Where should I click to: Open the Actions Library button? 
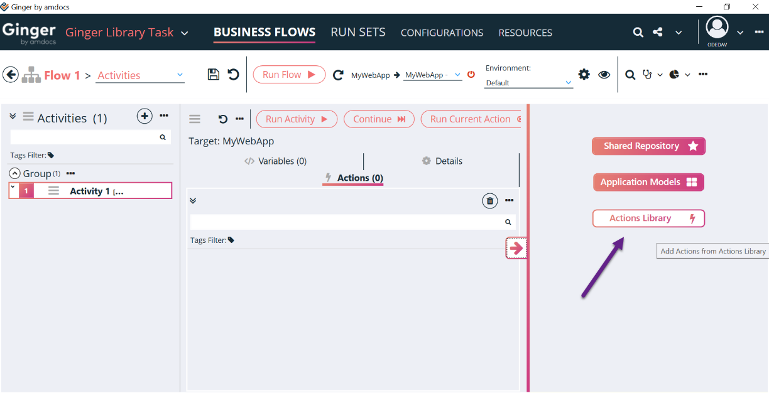pyautogui.click(x=648, y=218)
